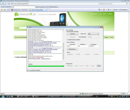This screenshot has width=130, height=110.
Task: Click the Check Server button
Action: pos(72,49)
